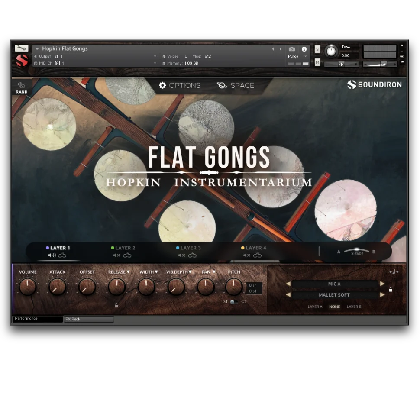Go to previous instrument arrow
The image size is (420, 420).
[273, 49]
